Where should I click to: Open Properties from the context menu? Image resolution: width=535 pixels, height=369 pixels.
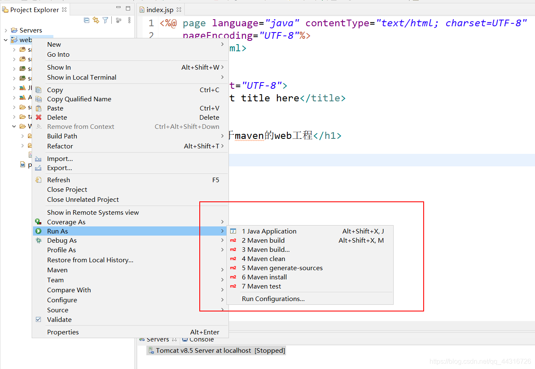click(130, 332)
